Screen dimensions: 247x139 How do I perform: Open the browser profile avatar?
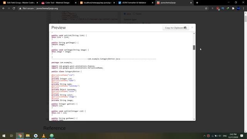click(x=239, y=8)
